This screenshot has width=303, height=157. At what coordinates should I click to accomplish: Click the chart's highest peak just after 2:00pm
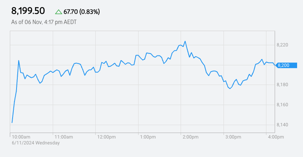click(185, 41)
